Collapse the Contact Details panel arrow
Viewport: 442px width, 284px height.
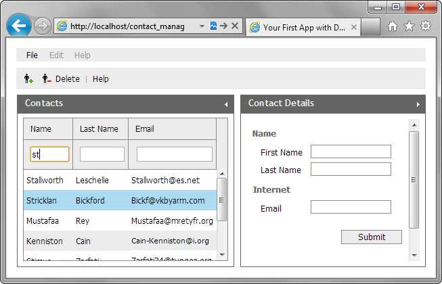pyautogui.click(x=418, y=104)
